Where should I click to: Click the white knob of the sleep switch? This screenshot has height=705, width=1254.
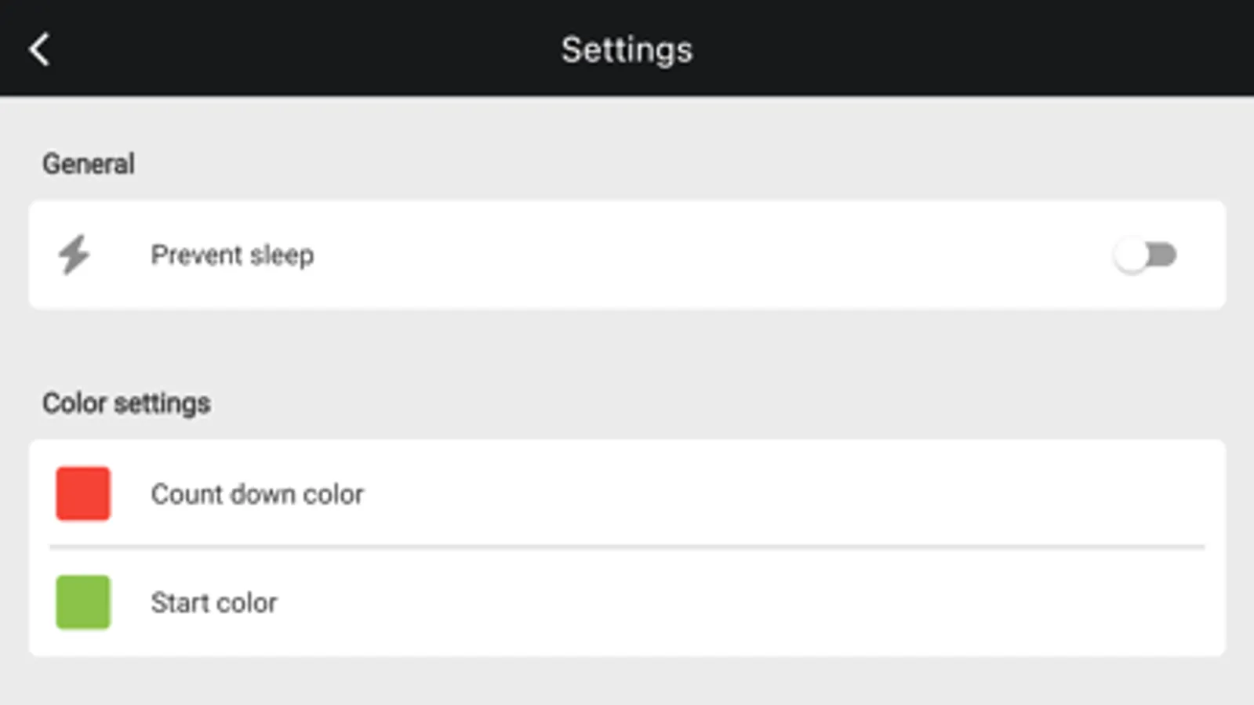(1131, 256)
